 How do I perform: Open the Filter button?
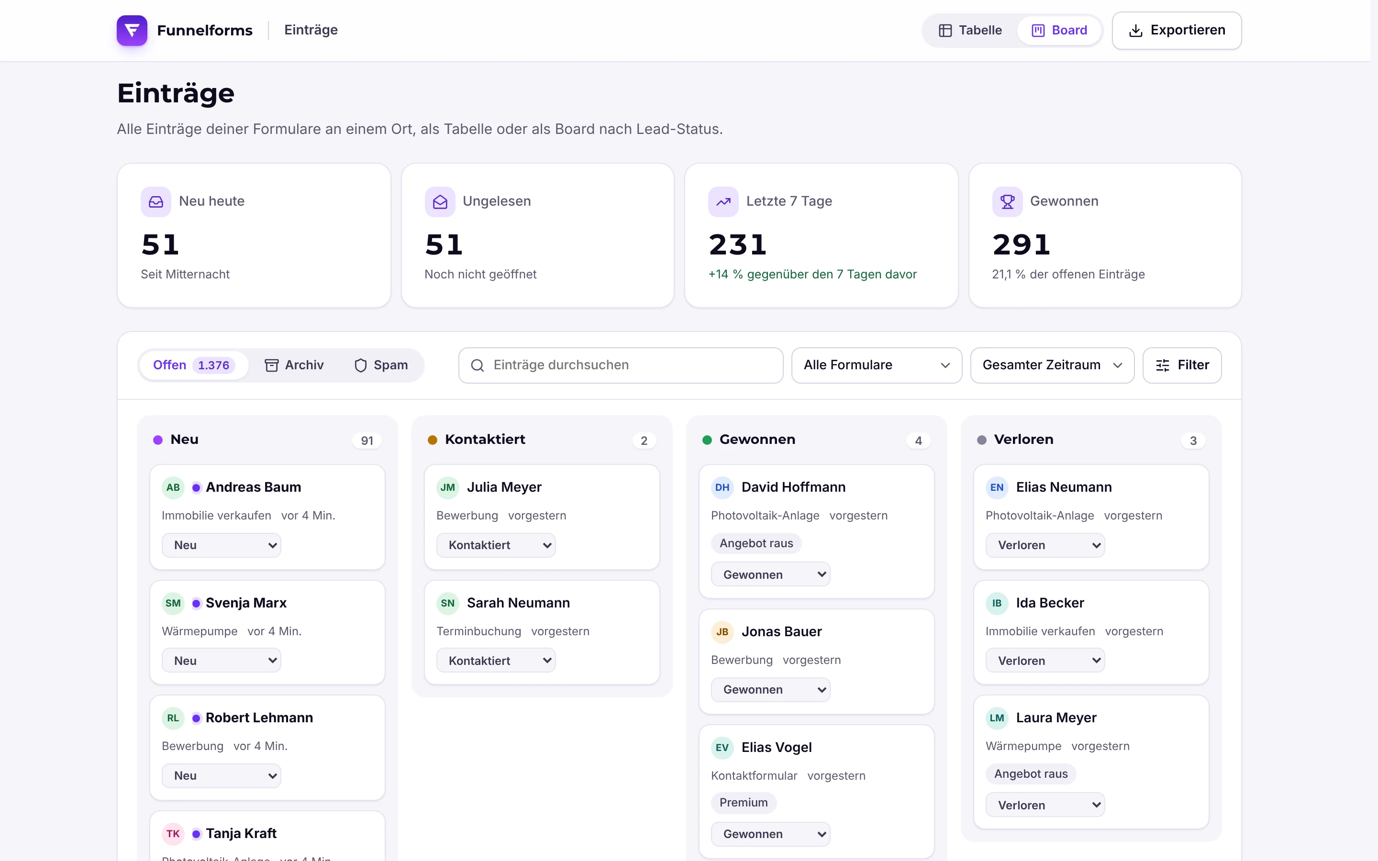(x=1181, y=365)
